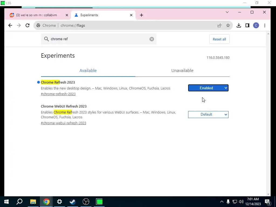This screenshot has width=276, height=207.
Task: Open the Downloads icon in the toolbar
Action: pyautogui.click(x=239, y=25)
